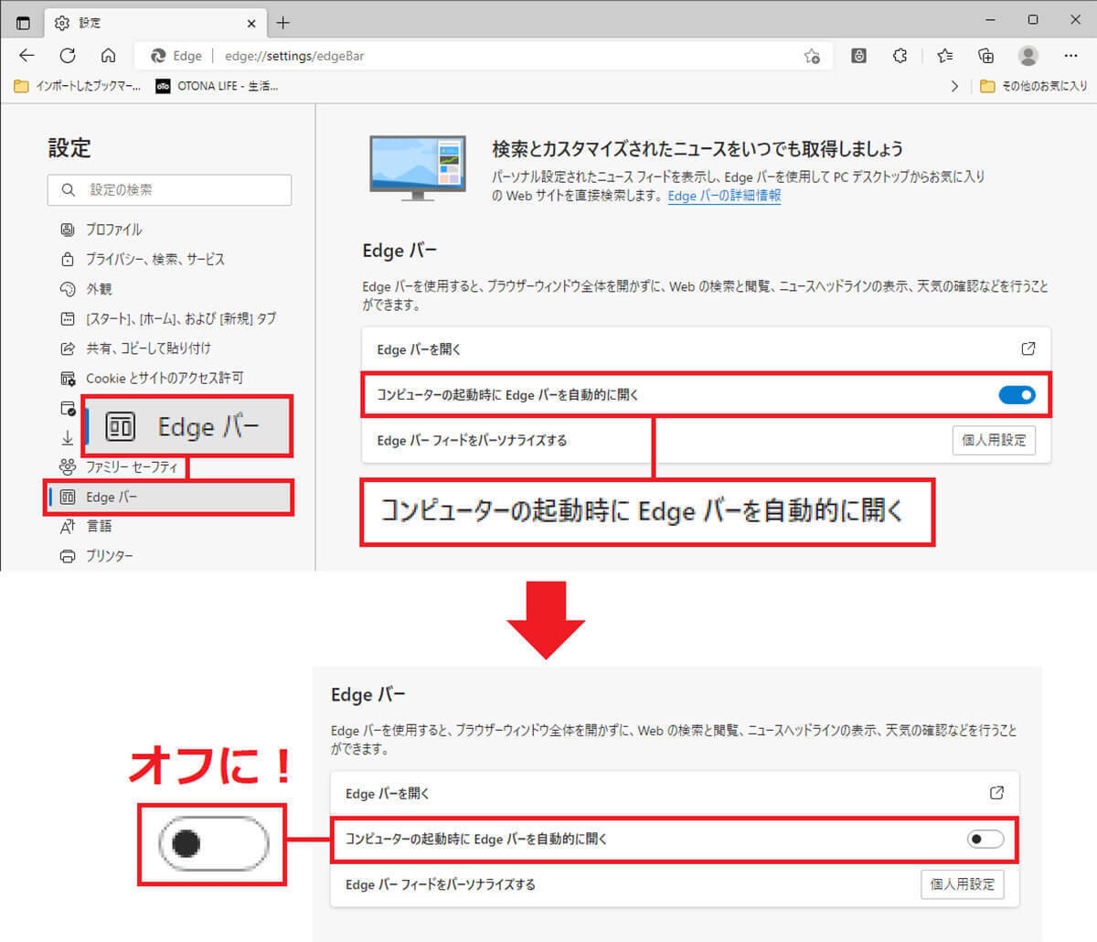Click the address bar edge://settings/edgeBar
Image resolution: width=1097 pixels, height=942 pixels.
[294, 56]
